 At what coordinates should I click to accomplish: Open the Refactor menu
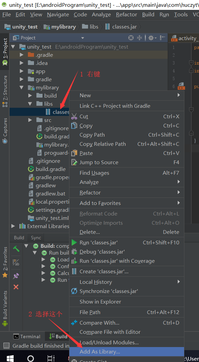[x=127, y=15]
